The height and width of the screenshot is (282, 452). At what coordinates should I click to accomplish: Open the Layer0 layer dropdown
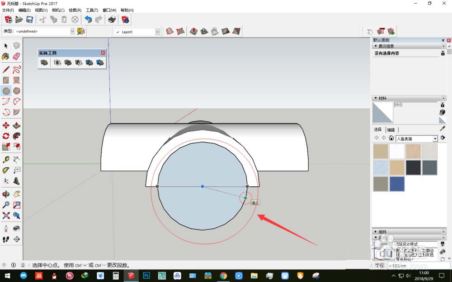coord(157,32)
